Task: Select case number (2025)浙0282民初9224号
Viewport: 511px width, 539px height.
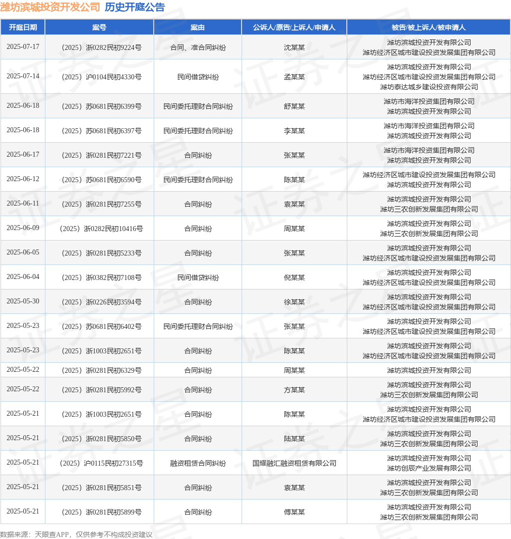Action: point(101,47)
